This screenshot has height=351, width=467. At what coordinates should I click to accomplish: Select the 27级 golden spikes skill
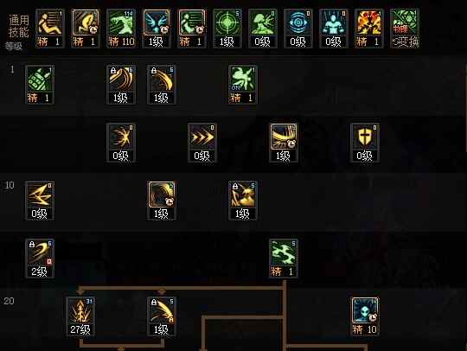tap(80, 316)
